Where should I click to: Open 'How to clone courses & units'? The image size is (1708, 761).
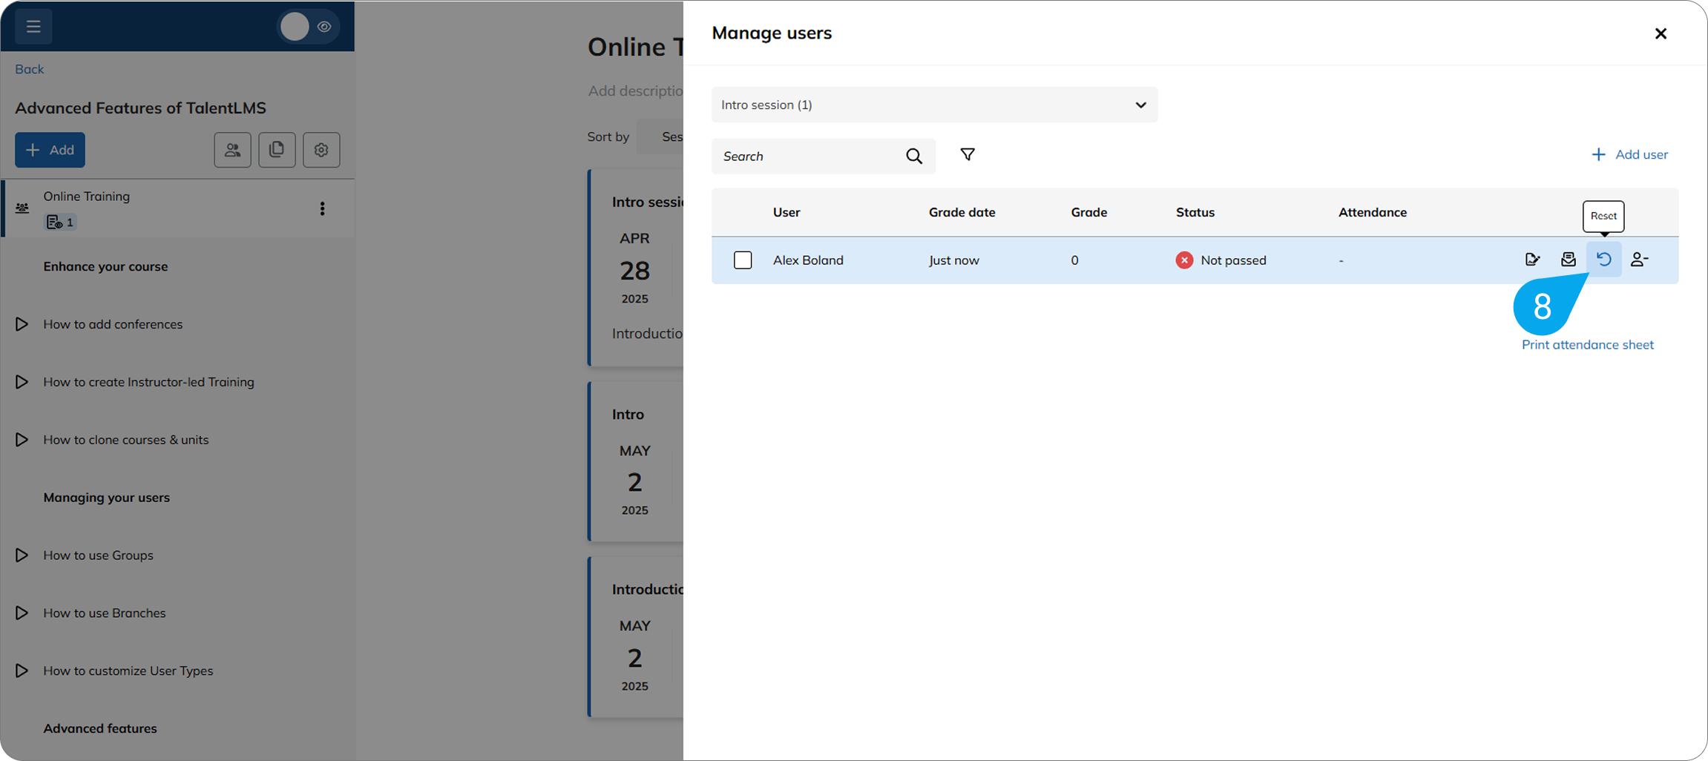[x=126, y=440]
